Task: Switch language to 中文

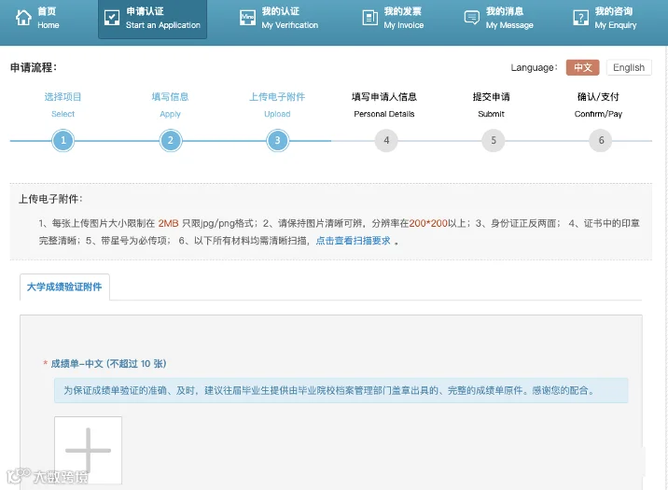Action: click(582, 67)
